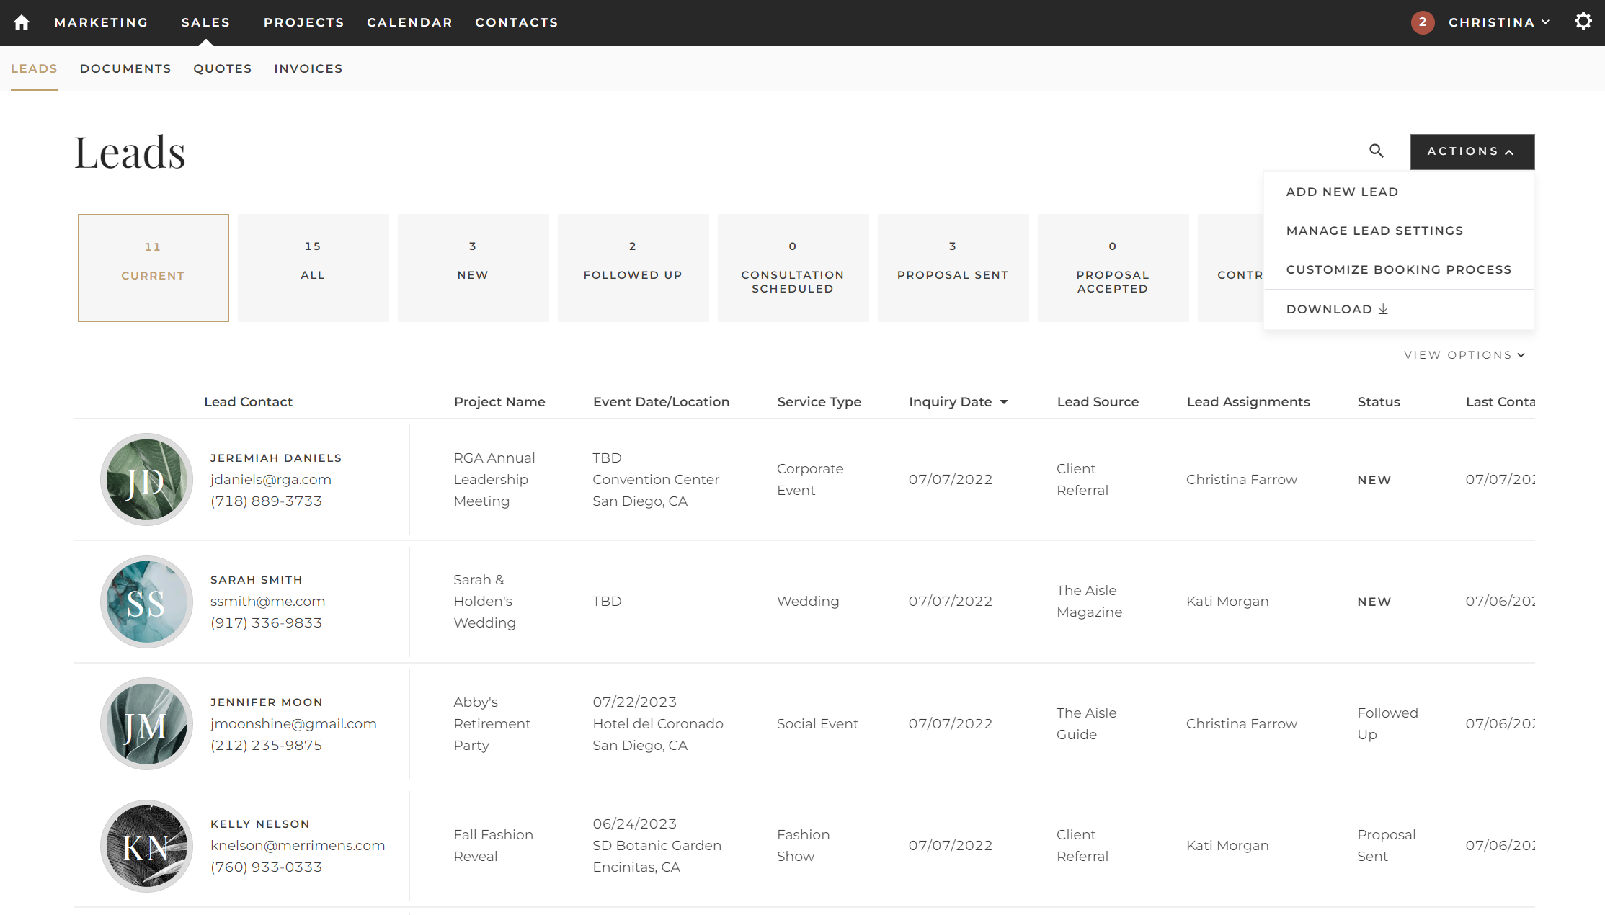The image size is (1605, 915).
Task: Open the settings gear icon
Action: click(1583, 22)
